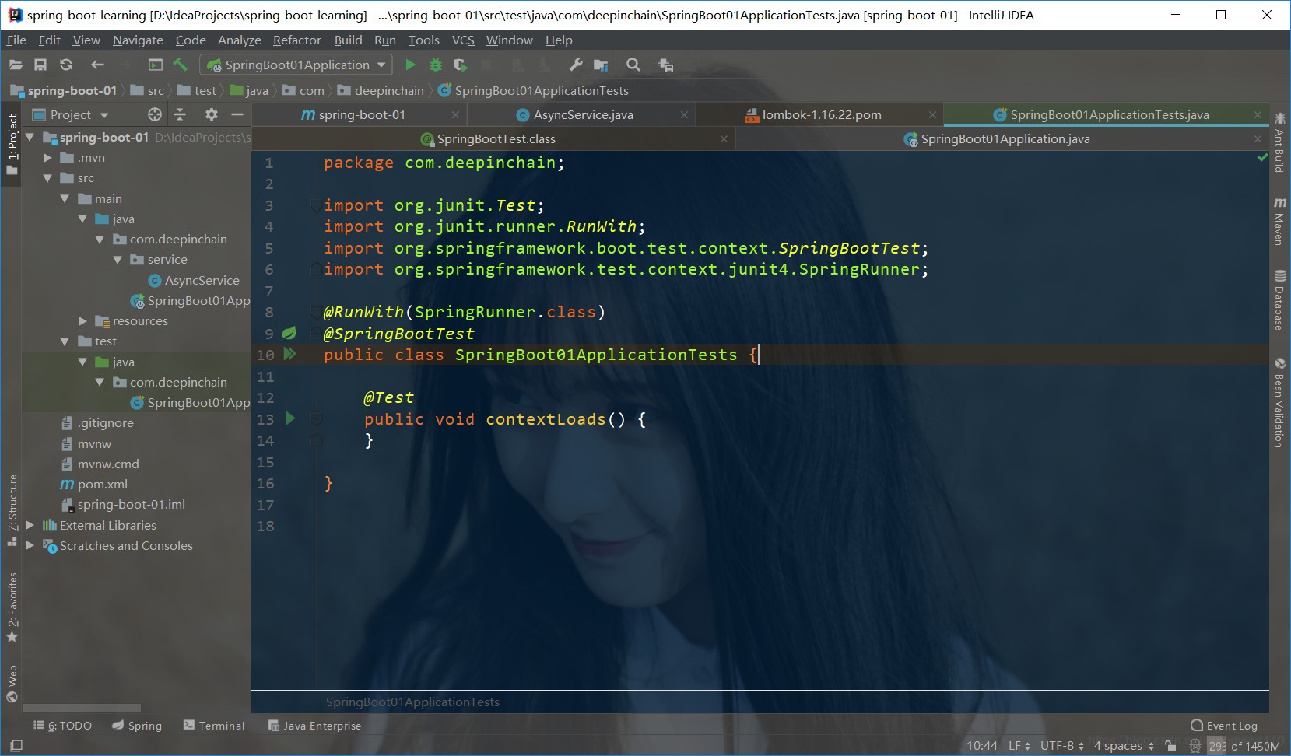Image resolution: width=1291 pixels, height=756 pixels.
Task: Open the 6: TODO tool window
Action: click(63, 725)
